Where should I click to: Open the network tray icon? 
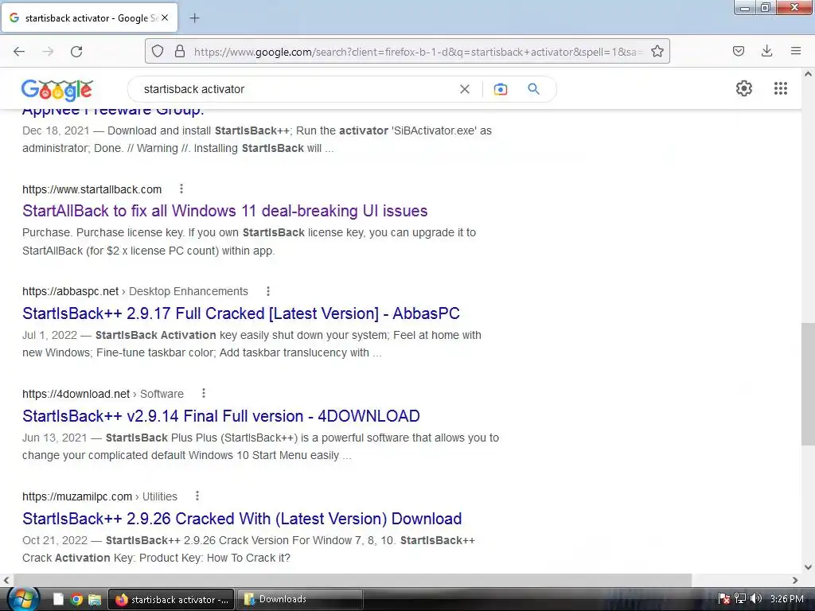point(740,599)
